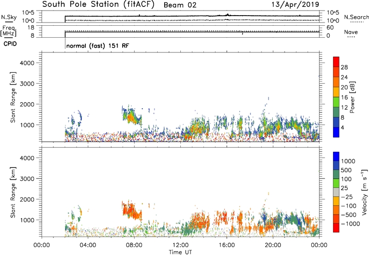
Task: Click Slant Range [km] label of velocity panel
Action: 13,192
